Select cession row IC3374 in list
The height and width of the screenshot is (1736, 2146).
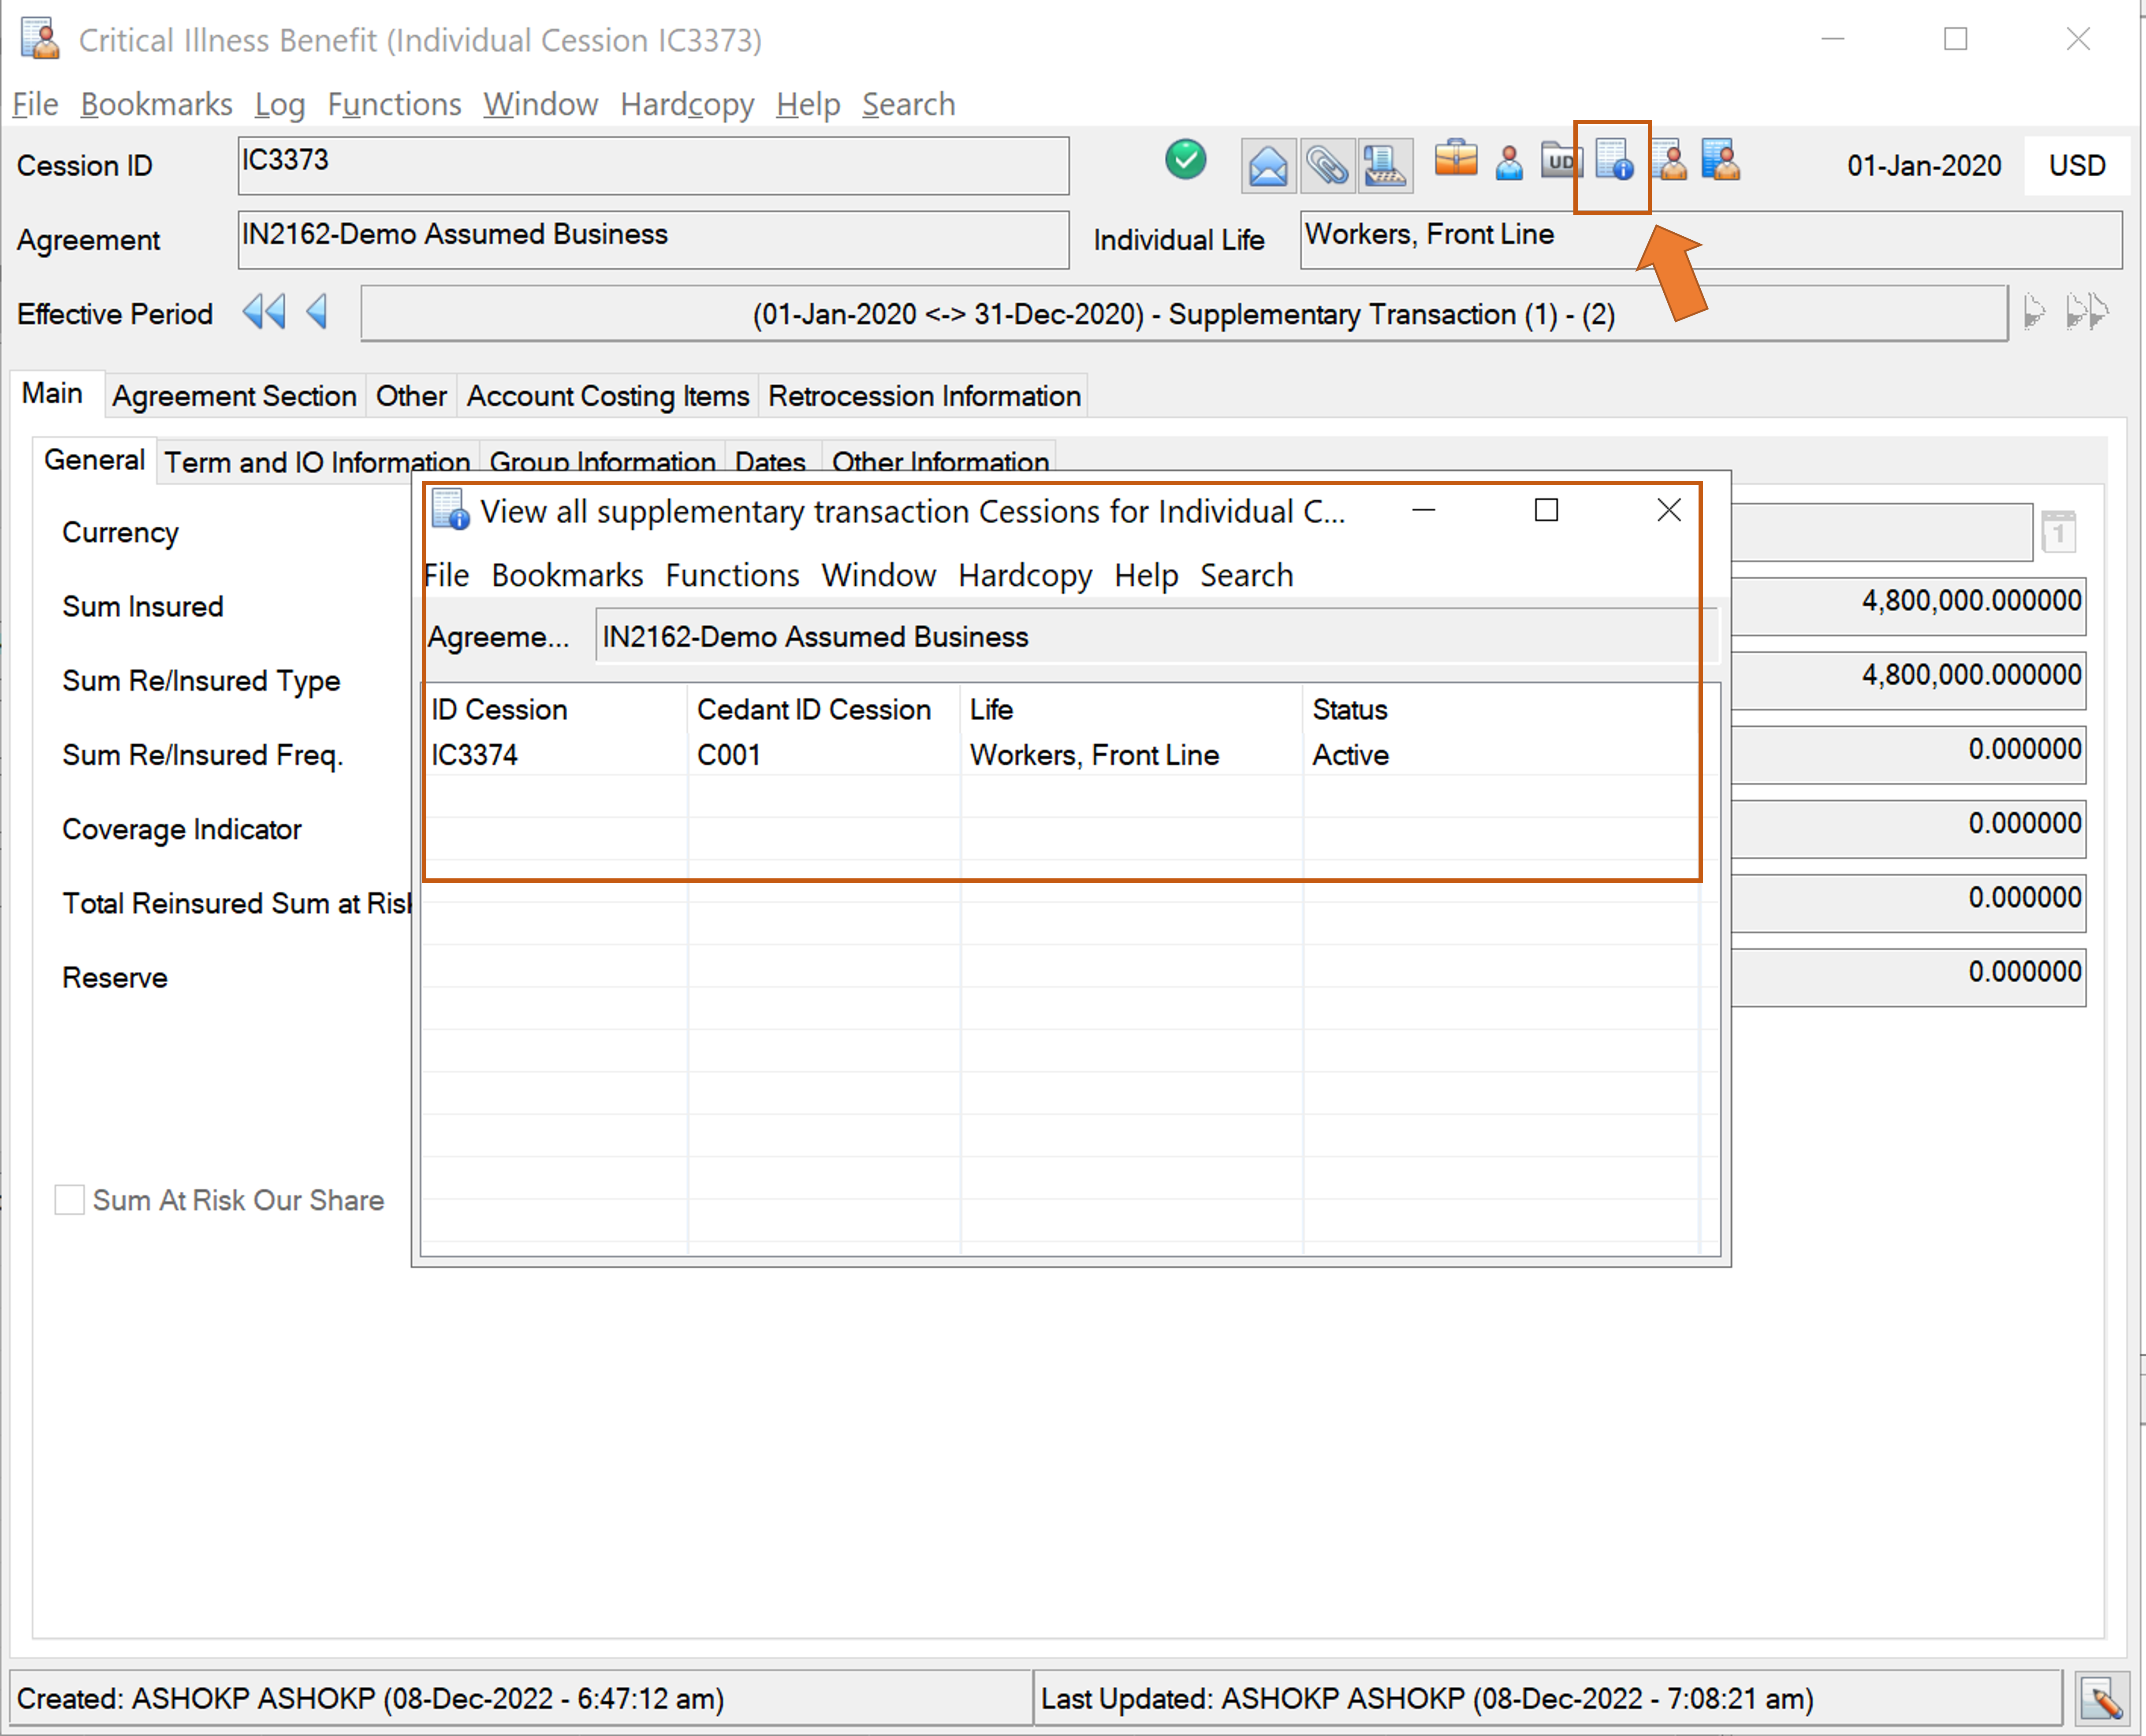(x=475, y=755)
